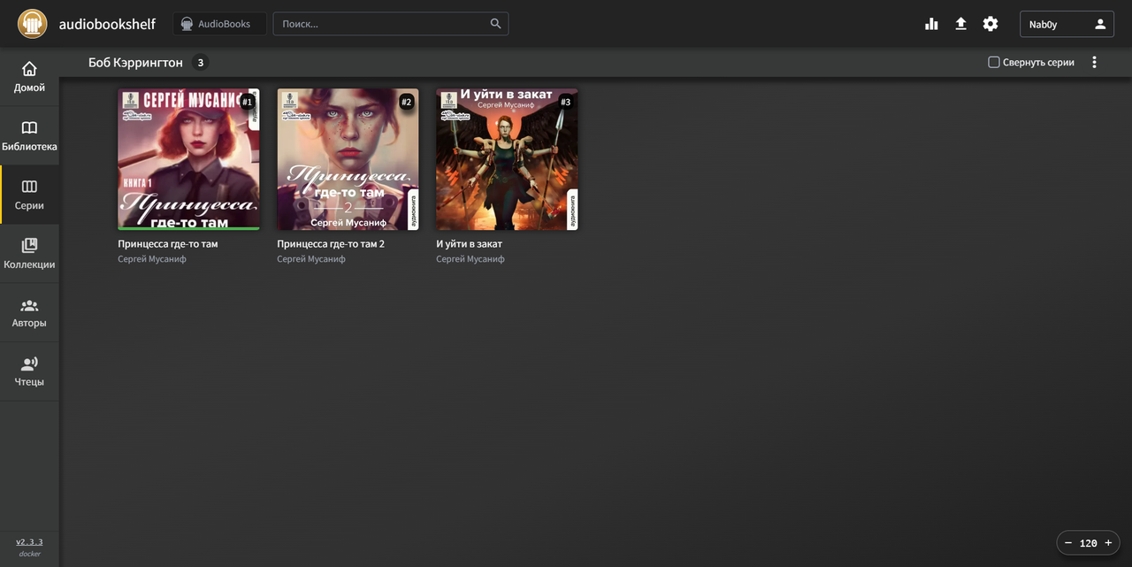Go to Домой in sidebar
The image size is (1132, 567).
[29, 77]
